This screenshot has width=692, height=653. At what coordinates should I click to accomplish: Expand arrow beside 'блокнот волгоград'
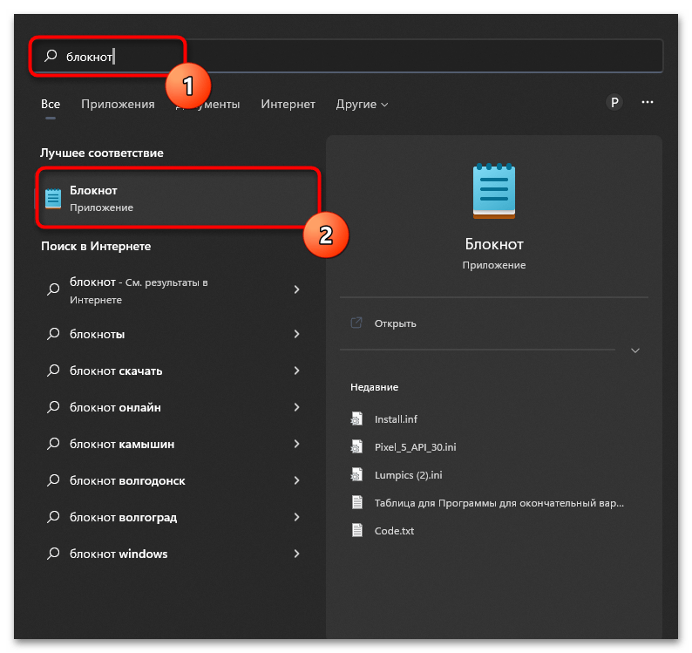[x=296, y=518]
